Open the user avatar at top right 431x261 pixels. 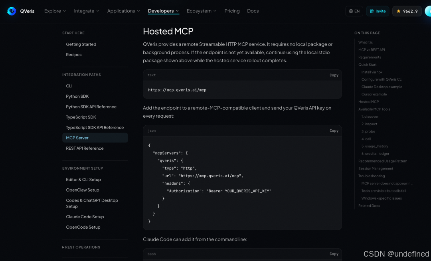(x=428, y=11)
